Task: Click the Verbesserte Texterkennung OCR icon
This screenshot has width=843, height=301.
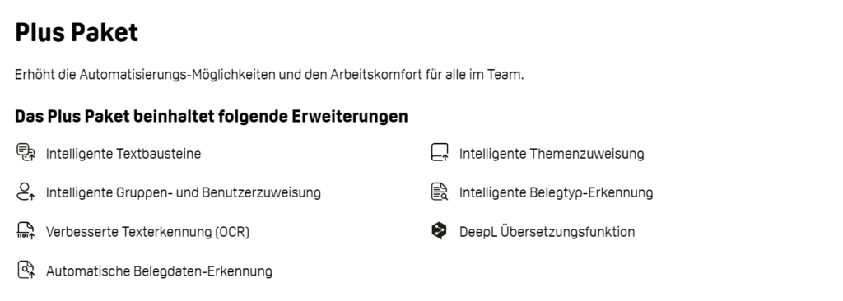Action: (x=26, y=231)
